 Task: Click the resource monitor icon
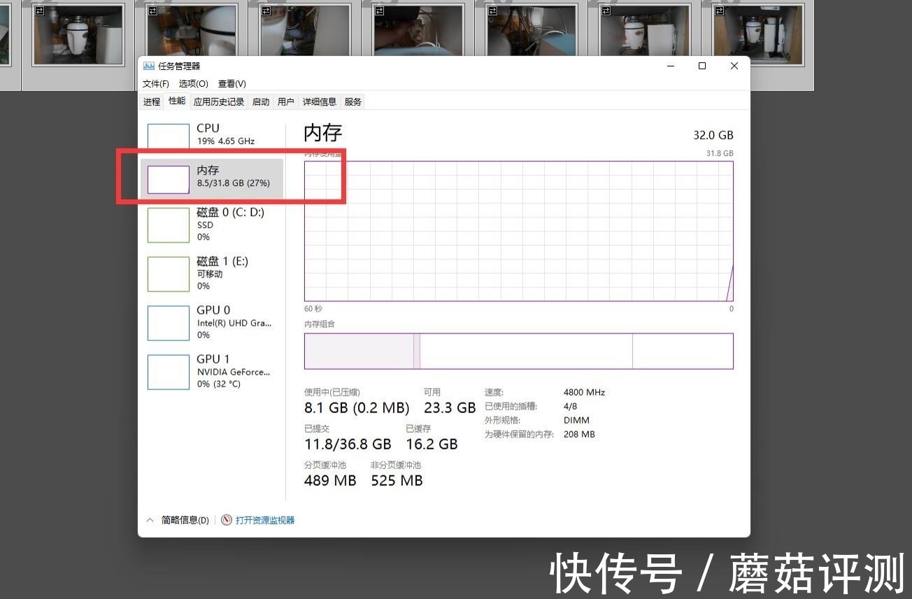227,520
